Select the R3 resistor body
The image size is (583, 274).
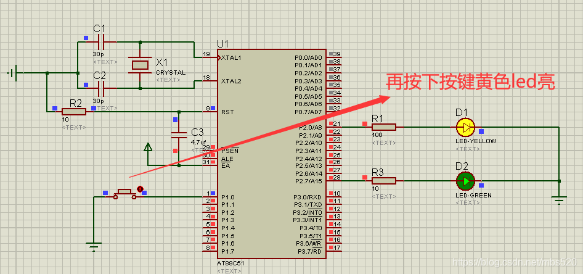point(384,181)
